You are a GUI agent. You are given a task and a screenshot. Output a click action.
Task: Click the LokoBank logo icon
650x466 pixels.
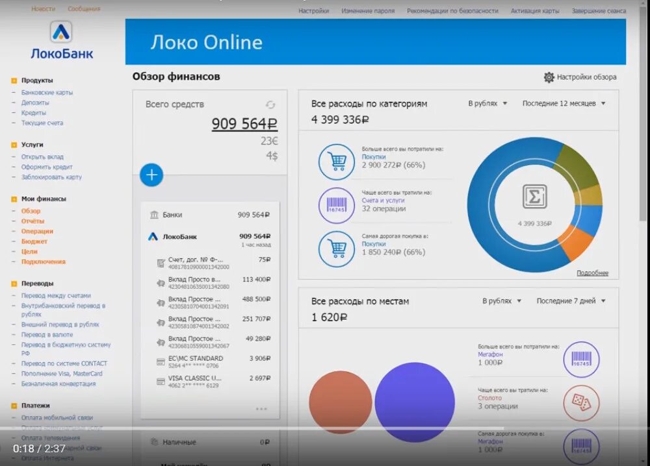[x=61, y=31]
